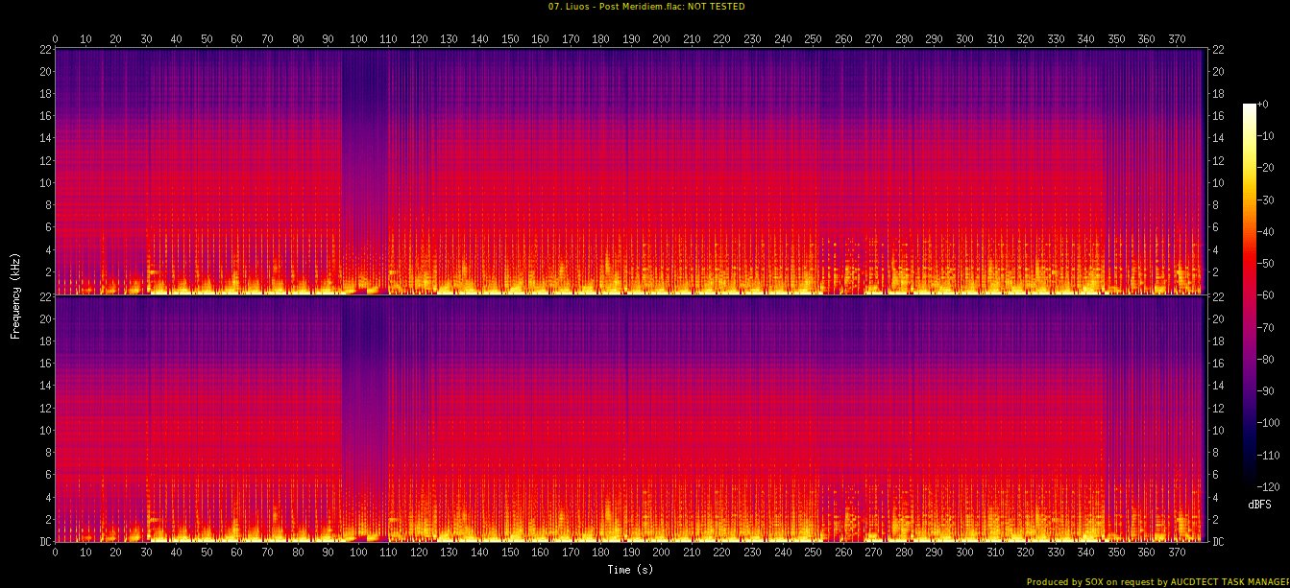Click the "Time (s)" axis label
Image resolution: width=1290 pixels, height=588 pixels.
(630, 570)
